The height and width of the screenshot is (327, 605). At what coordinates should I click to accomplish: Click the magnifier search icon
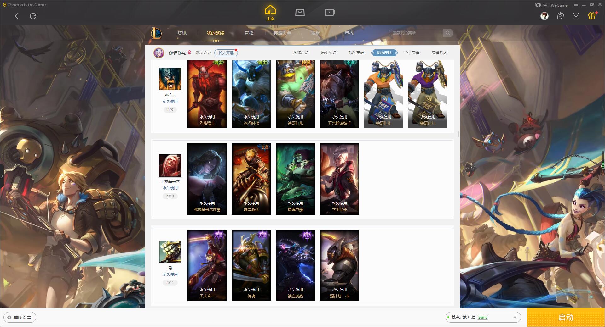[448, 33]
